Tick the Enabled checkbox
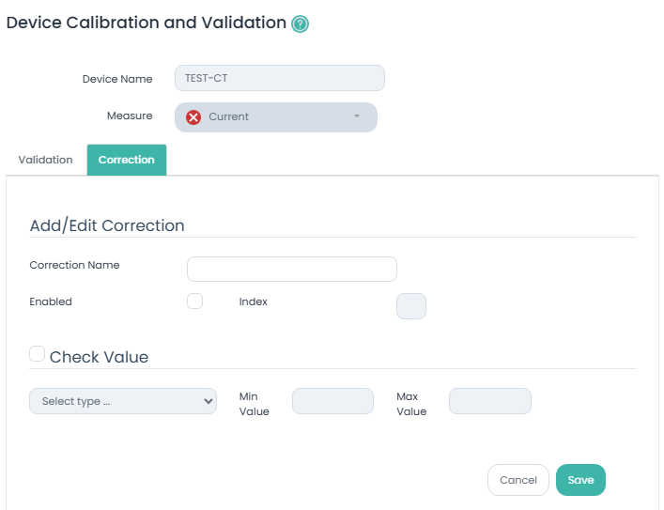Viewport: 664px width, 510px height. [195, 301]
